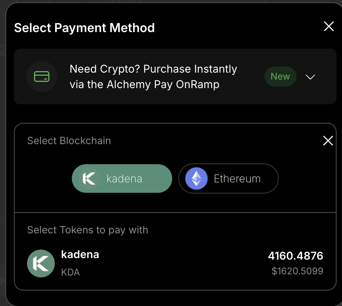Dismiss the Select Blockchain panel with its X
The width and height of the screenshot is (342, 306).
pyautogui.click(x=328, y=141)
